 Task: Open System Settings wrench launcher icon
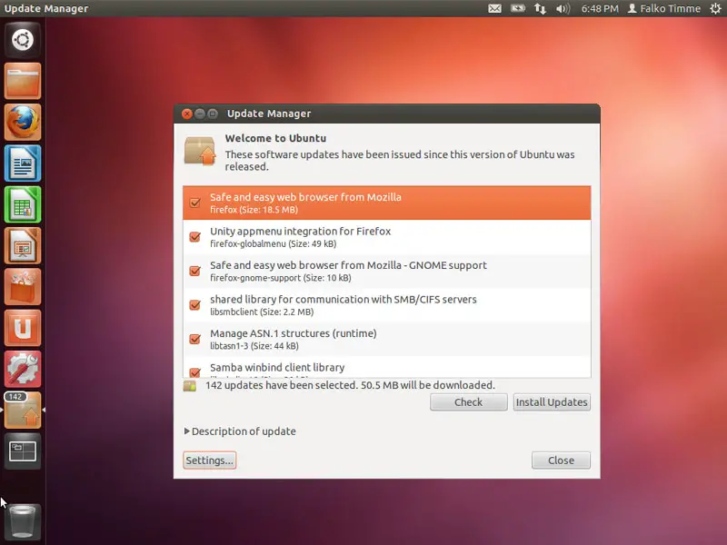coord(23,370)
